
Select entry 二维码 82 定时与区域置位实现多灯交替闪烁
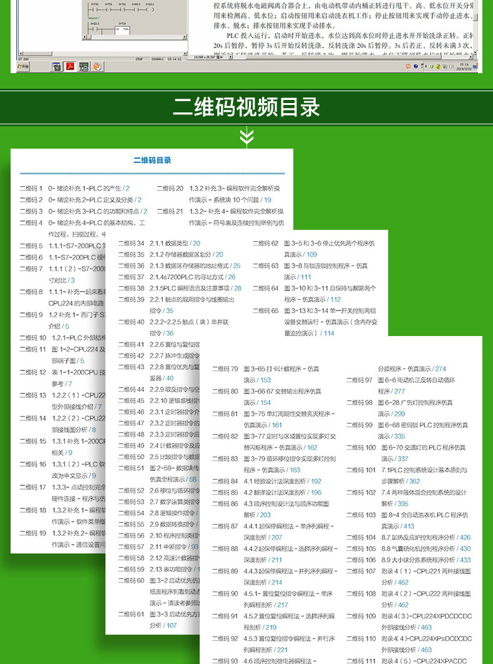(x=274, y=442)
